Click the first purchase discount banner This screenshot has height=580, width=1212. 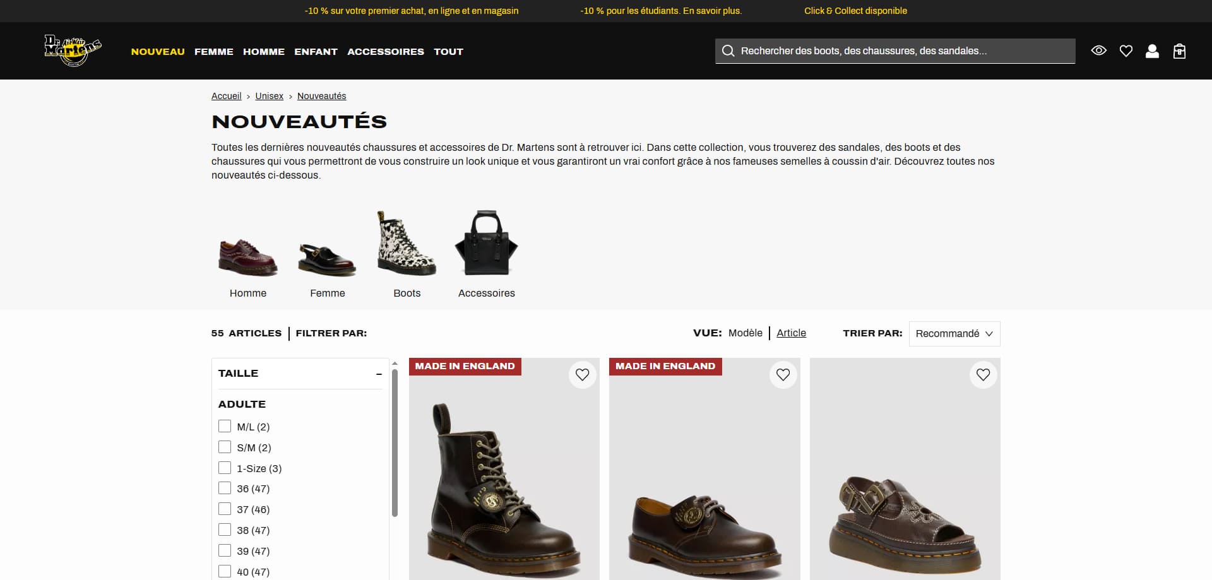click(412, 11)
